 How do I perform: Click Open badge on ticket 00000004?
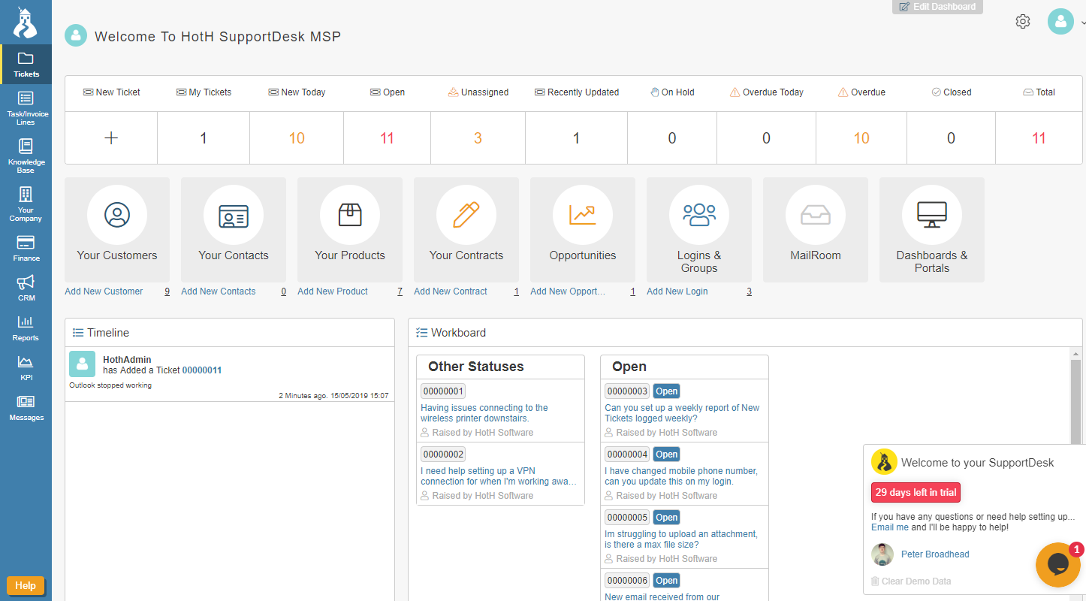click(x=666, y=455)
